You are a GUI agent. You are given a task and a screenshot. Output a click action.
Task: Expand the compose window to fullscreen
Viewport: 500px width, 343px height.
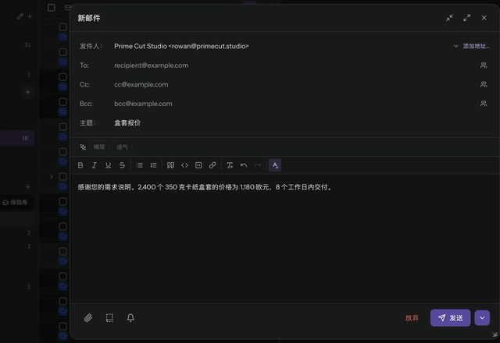click(x=467, y=18)
